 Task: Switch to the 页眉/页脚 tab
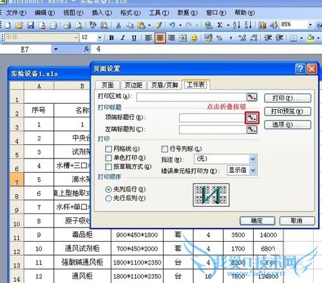pyautogui.click(x=165, y=85)
